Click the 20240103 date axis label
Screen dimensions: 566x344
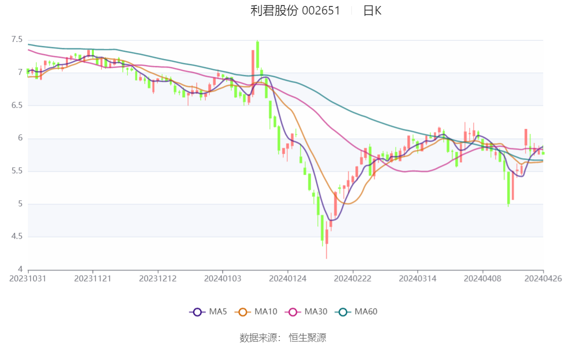[222, 278]
